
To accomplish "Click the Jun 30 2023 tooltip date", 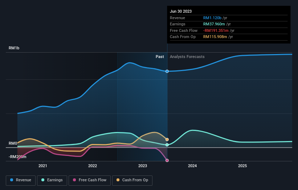I will click(x=181, y=11).
